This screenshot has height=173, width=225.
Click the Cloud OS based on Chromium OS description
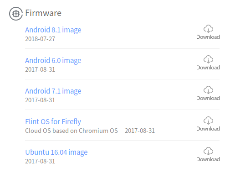point(72,131)
